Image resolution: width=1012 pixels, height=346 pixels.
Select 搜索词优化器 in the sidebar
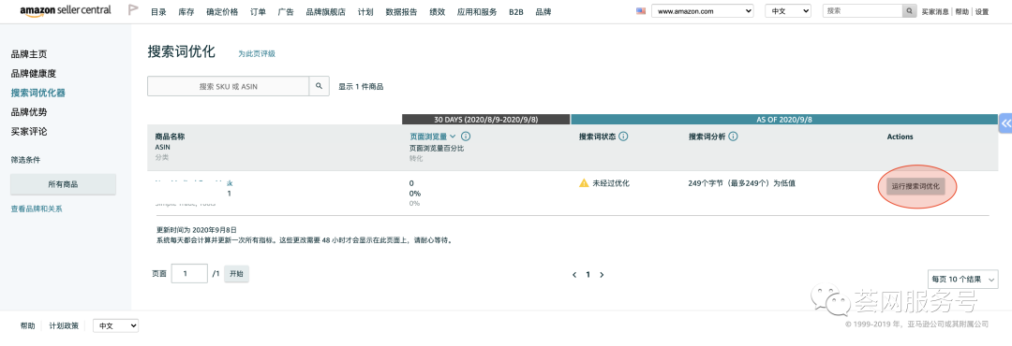38,93
